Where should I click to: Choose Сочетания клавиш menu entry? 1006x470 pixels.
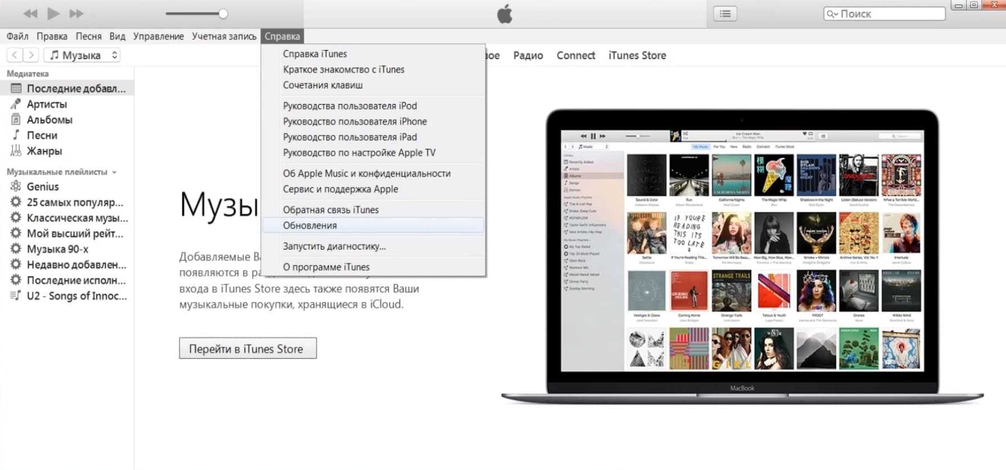(373, 85)
